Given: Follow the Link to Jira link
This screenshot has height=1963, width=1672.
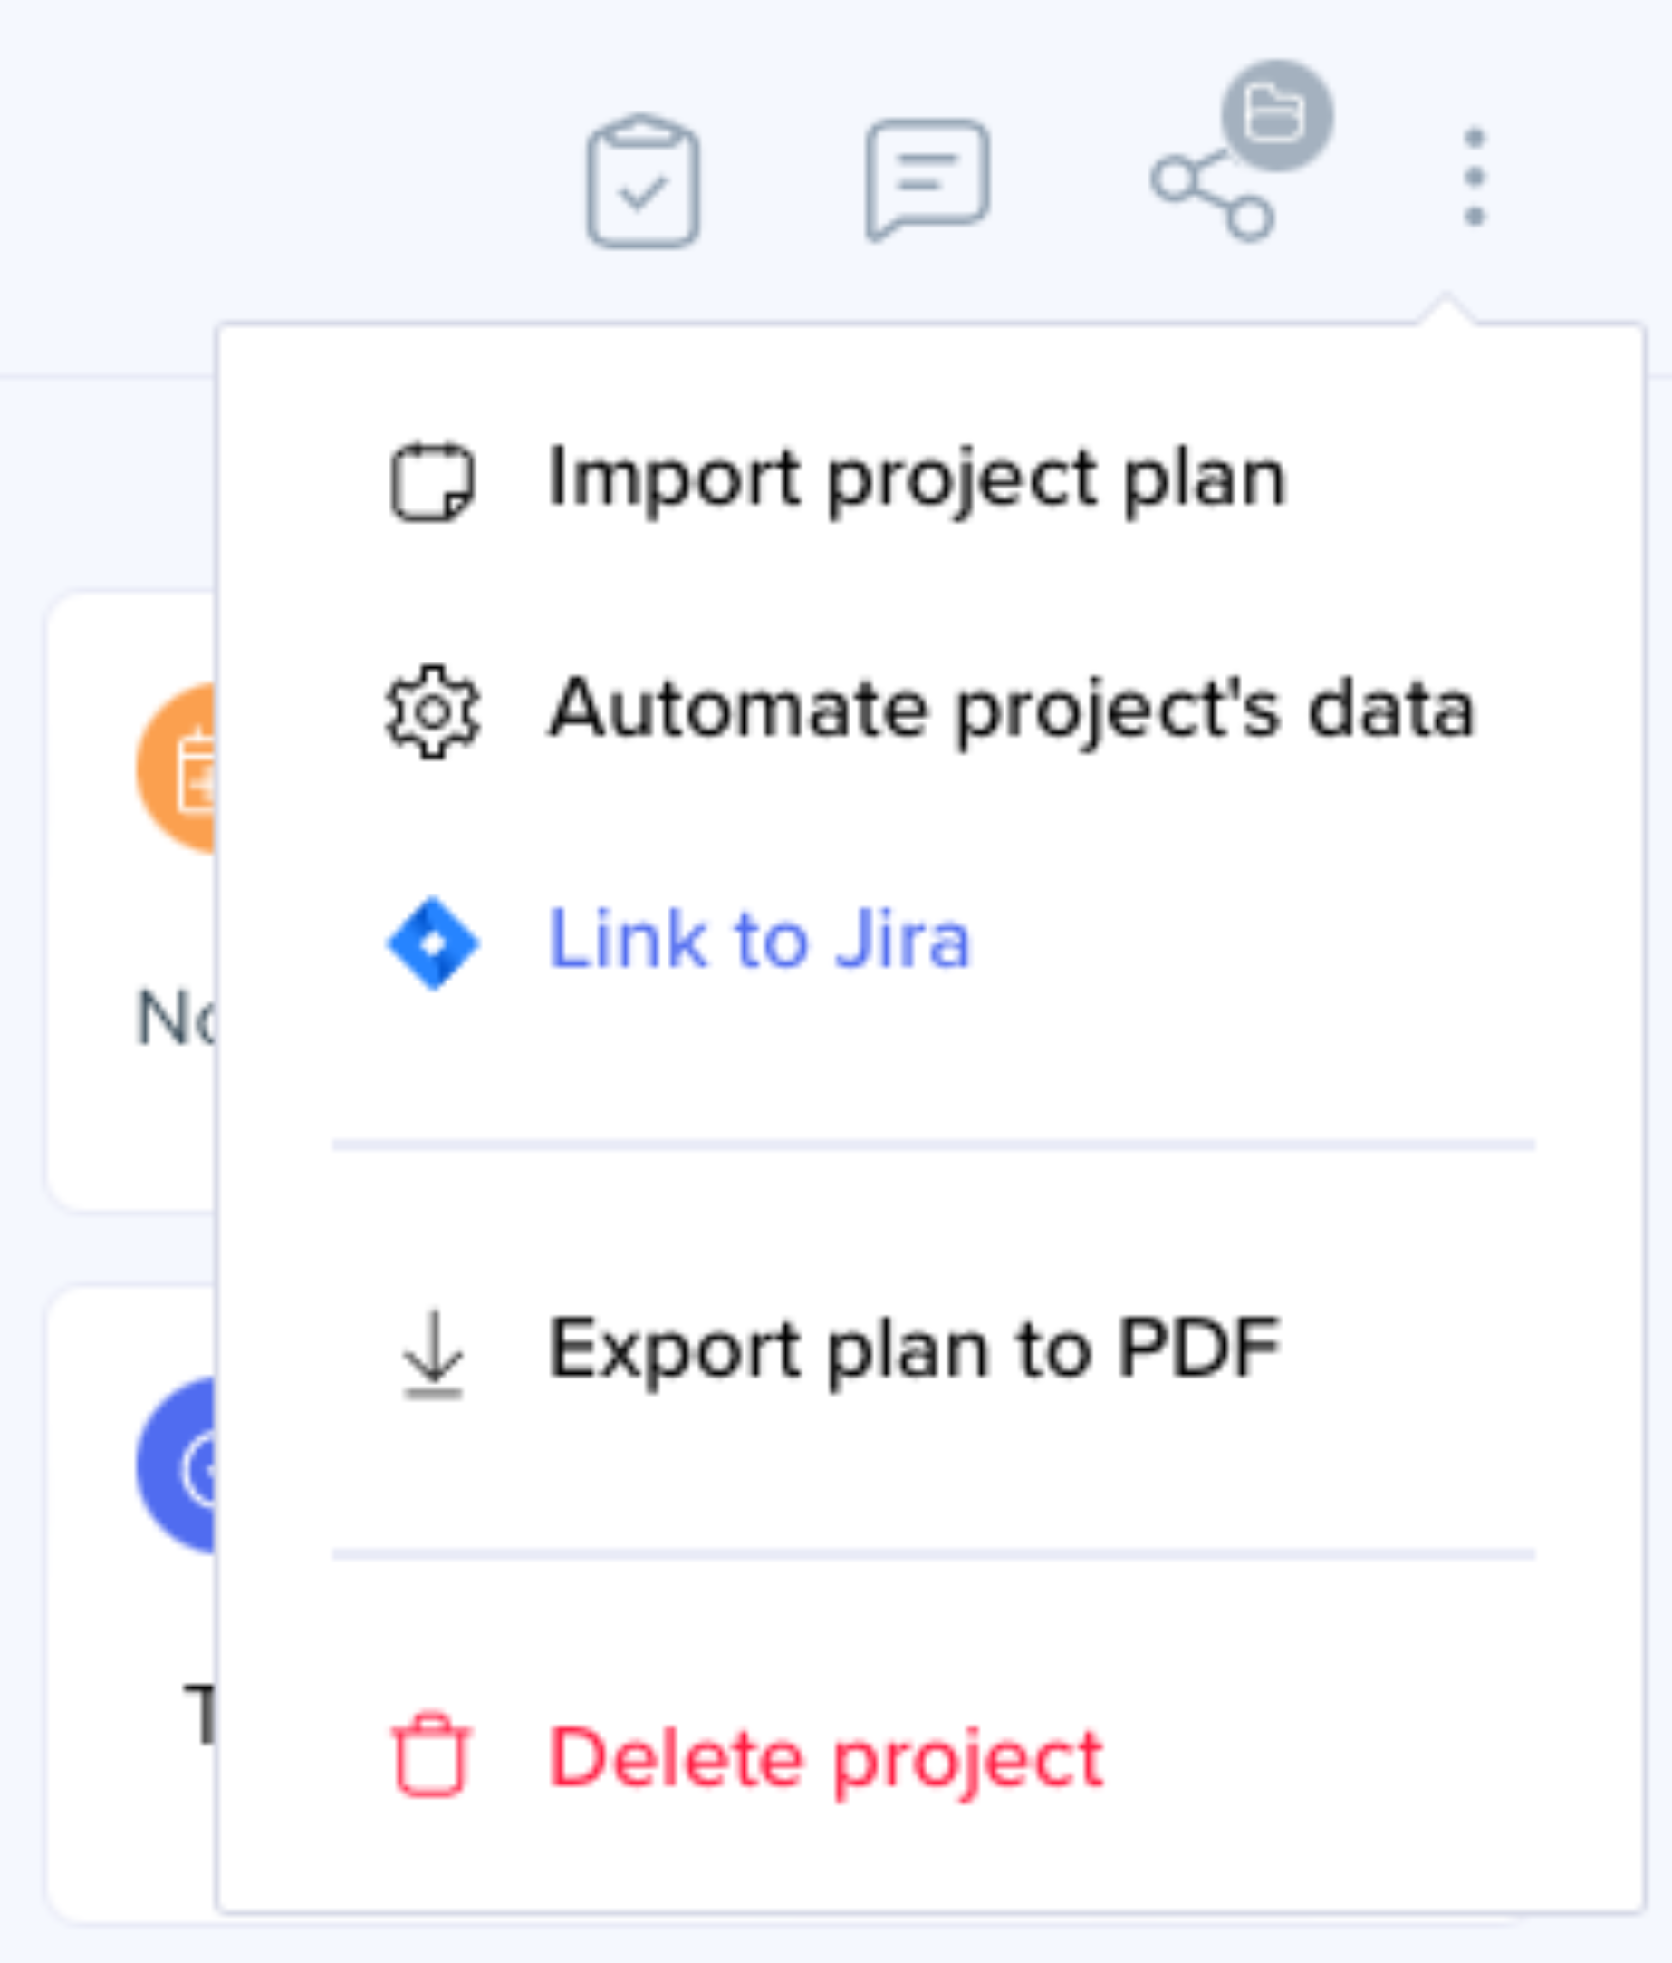Looking at the screenshot, I should [x=759, y=940].
